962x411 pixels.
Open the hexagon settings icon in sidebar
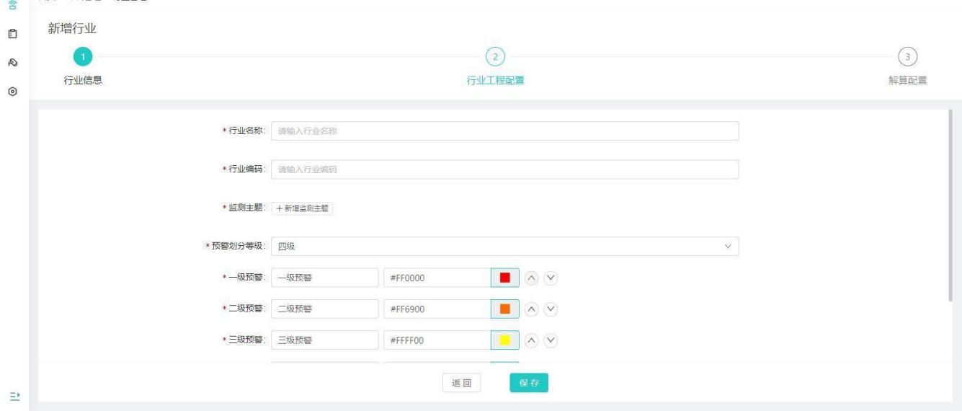(x=12, y=92)
